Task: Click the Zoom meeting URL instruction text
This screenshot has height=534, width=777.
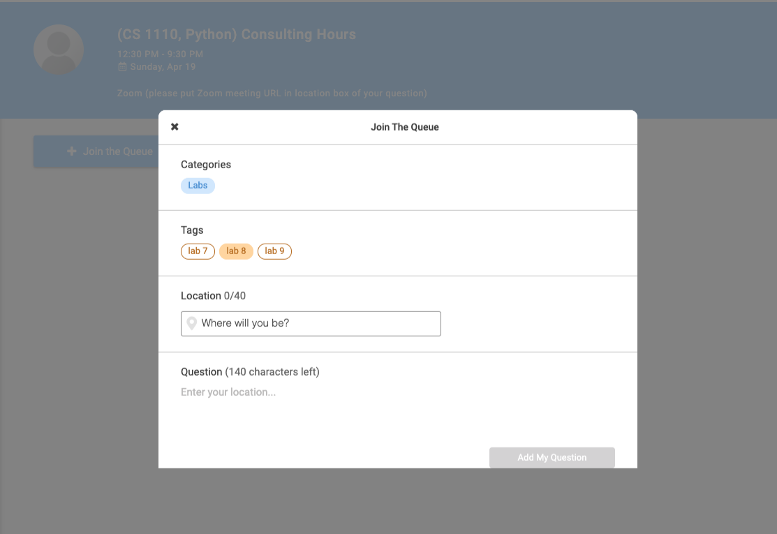Action: tap(272, 93)
